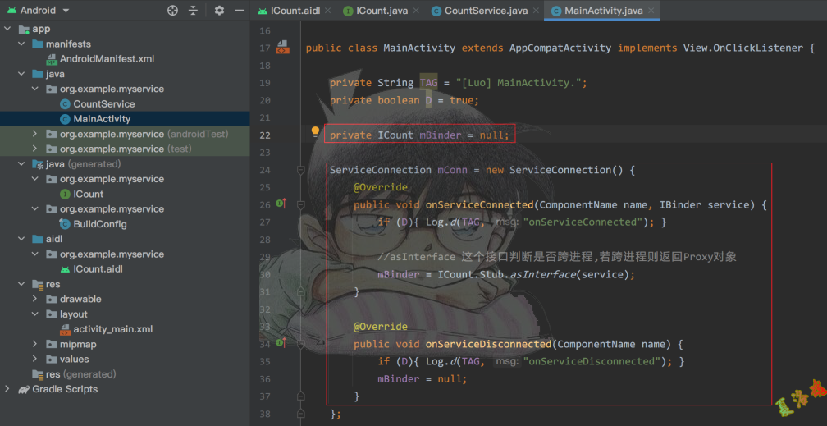The width and height of the screenshot is (827, 426).
Task: Click the light bulb quick-fix icon on line 22
Action: (314, 132)
